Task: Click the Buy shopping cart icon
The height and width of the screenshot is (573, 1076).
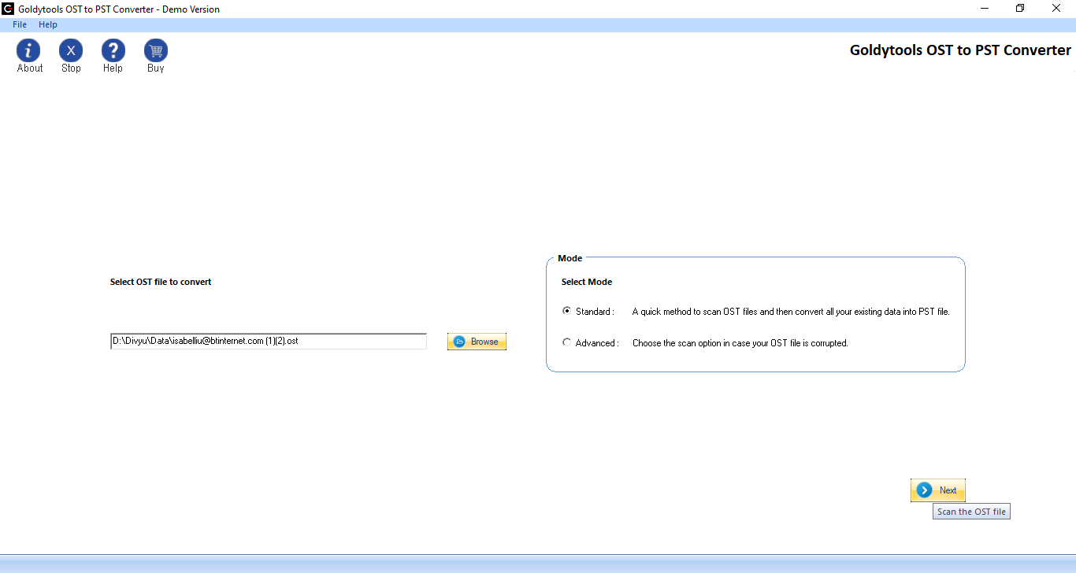Action: (x=155, y=50)
